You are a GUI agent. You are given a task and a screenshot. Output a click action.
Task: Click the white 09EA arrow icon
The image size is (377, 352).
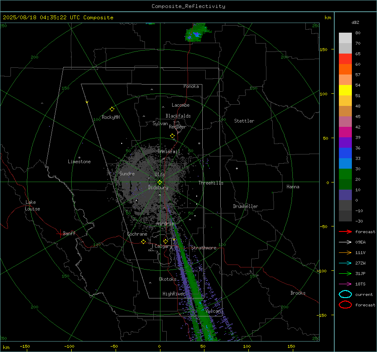[345, 242]
